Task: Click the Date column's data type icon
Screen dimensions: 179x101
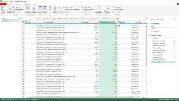Action: (26, 22)
